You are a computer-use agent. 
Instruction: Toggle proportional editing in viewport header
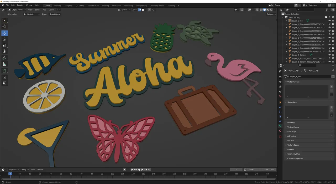point(149,10)
